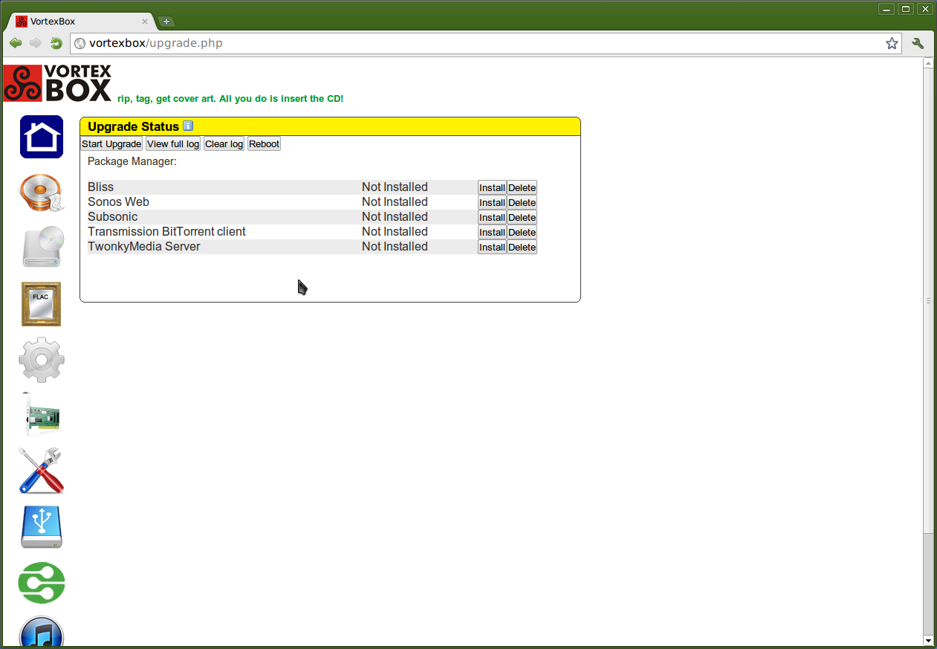
Task: Bookmark page with the star icon
Action: [892, 44]
